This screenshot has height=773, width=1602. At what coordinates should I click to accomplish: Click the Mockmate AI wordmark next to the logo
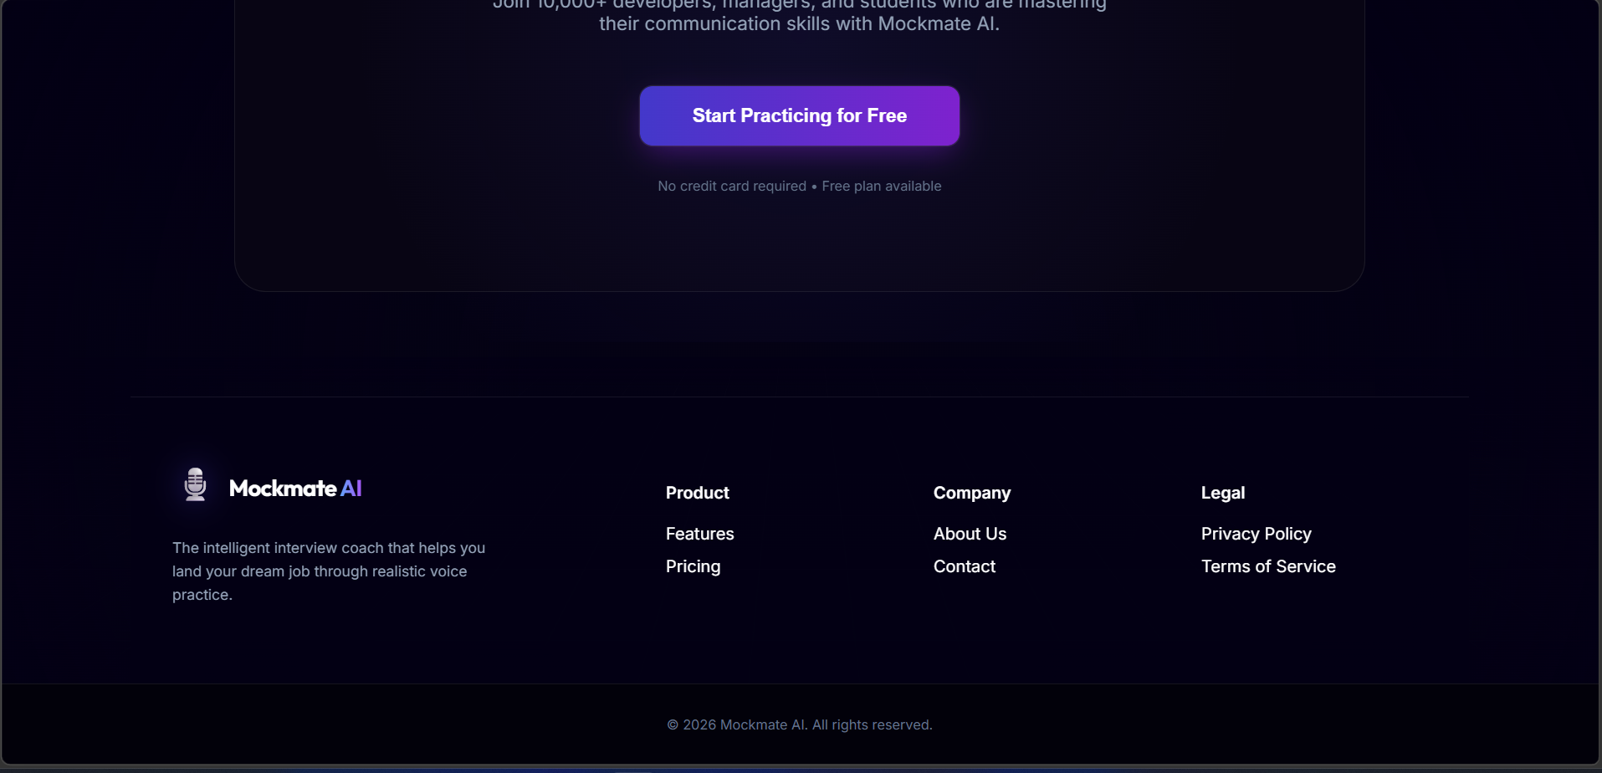pyautogui.click(x=294, y=489)
